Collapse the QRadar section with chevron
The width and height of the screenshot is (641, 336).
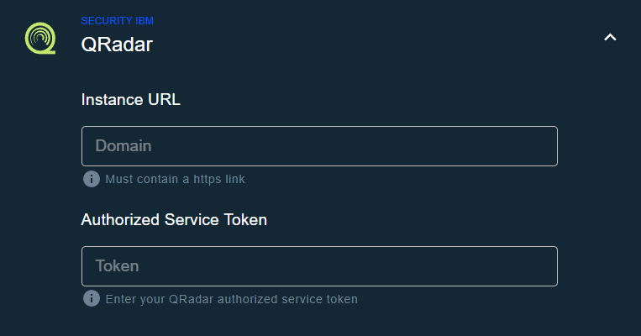point(610,37)
